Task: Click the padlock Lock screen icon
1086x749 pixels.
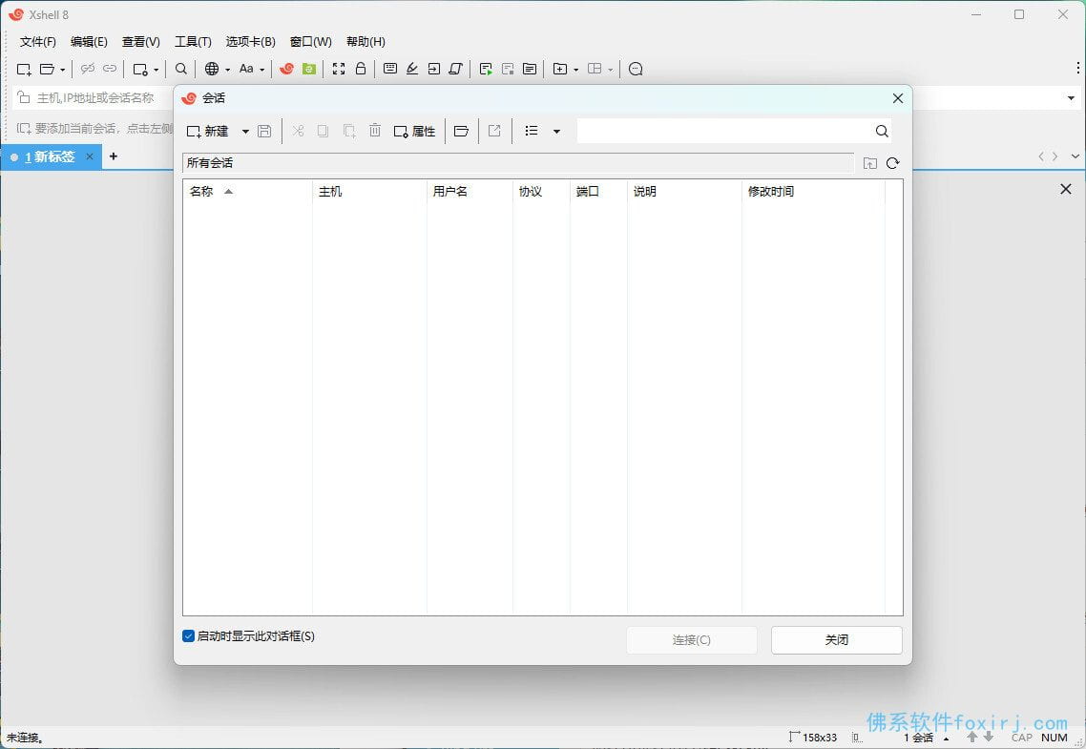Action: click(x=361, y=69)
